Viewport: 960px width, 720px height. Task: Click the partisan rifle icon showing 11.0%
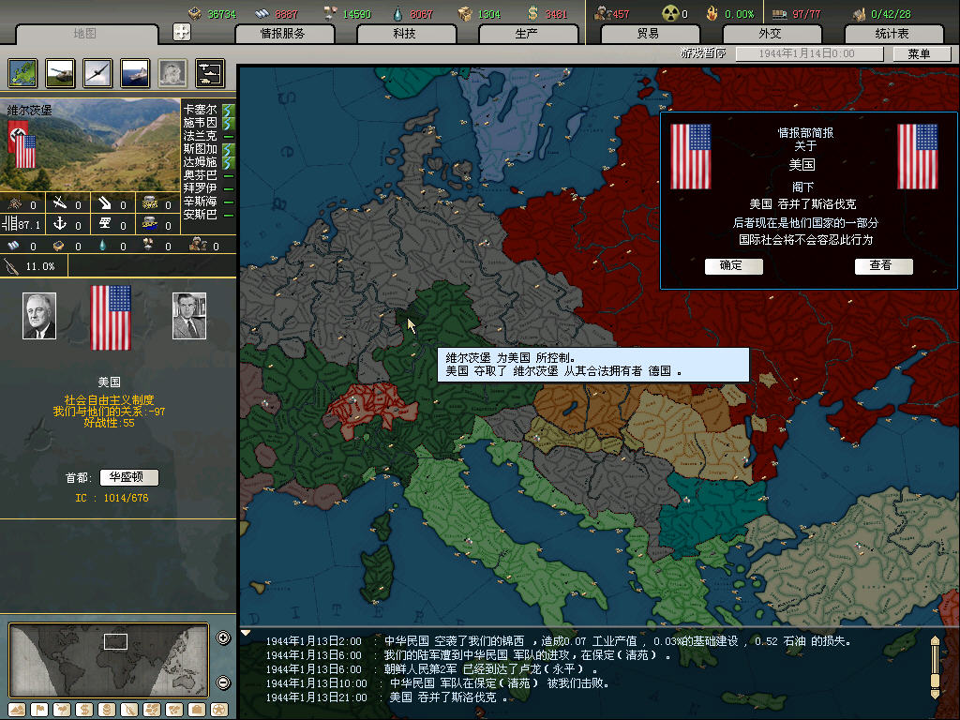point(11,266)
